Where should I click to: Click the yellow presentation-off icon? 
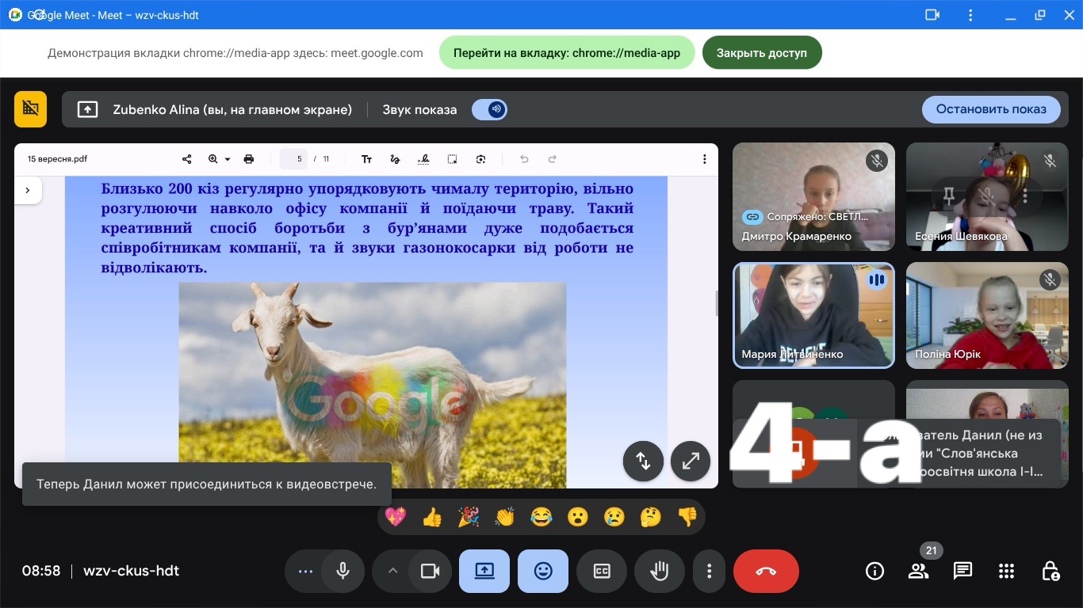tap(31, 109)
